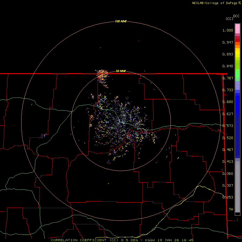Click the CORRELATION COEFFICIENT (CC) caption text
Screen dimensions: 242x242
coord(85,240)
